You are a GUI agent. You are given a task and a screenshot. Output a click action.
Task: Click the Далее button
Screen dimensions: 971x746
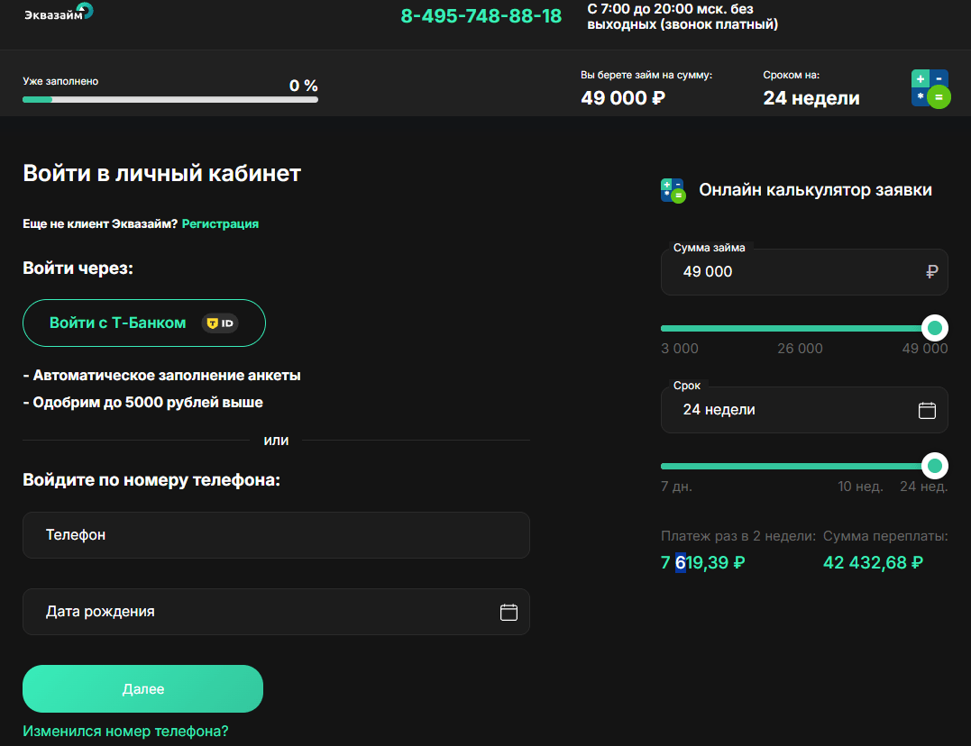click(143, 689)
